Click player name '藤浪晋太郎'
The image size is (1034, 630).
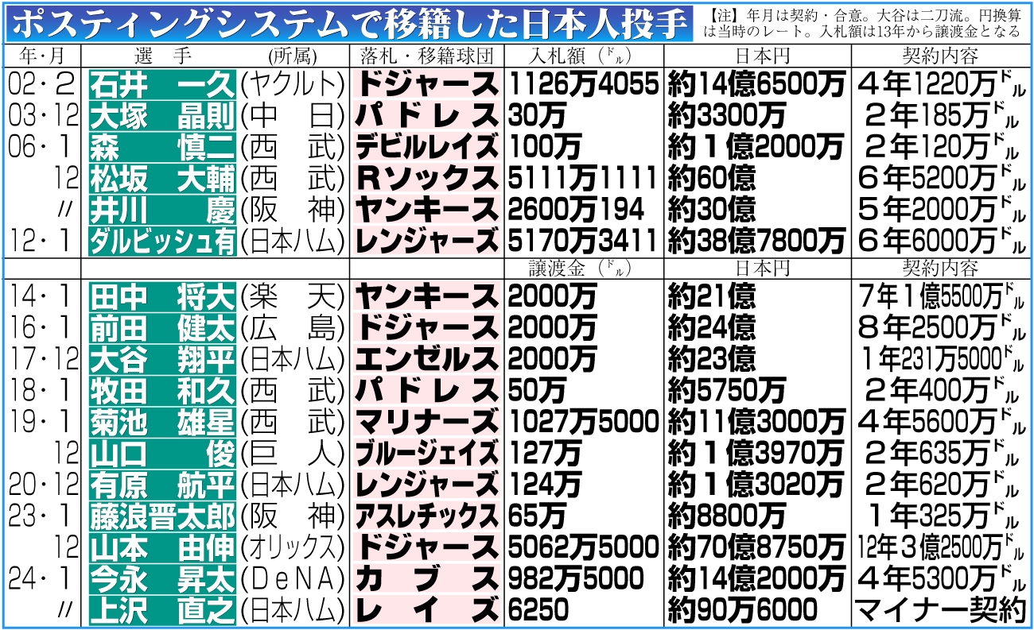coord(162,516)
